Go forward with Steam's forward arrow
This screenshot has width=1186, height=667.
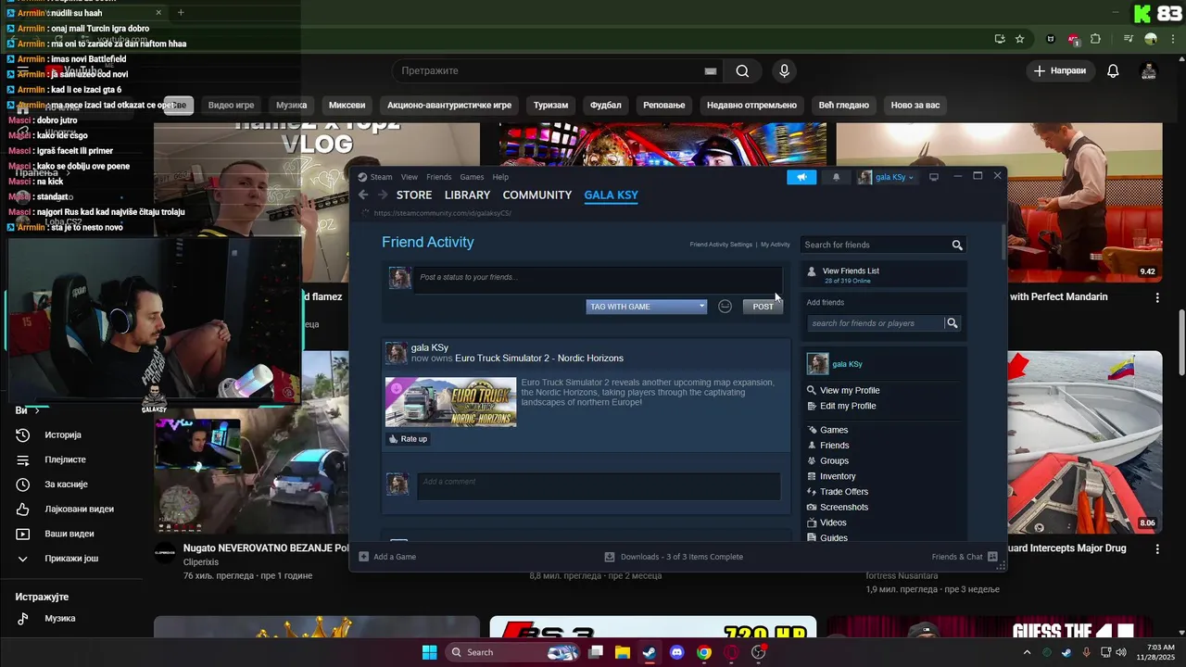(x=383, y=195)
